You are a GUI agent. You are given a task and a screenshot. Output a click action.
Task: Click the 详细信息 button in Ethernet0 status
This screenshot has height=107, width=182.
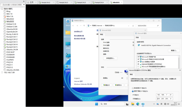(x=110, y=58)
